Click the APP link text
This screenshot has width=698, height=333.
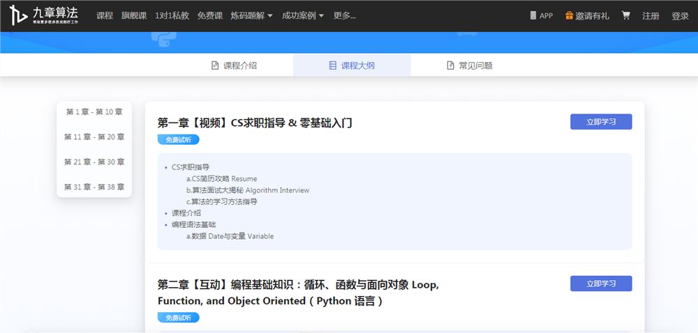(x=547, y=16)
